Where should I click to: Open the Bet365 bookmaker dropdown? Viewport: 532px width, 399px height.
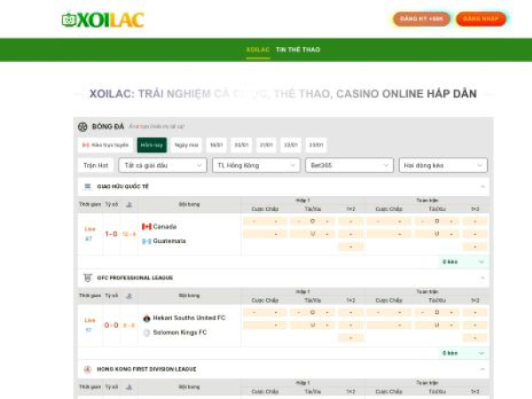pos(349,165)
